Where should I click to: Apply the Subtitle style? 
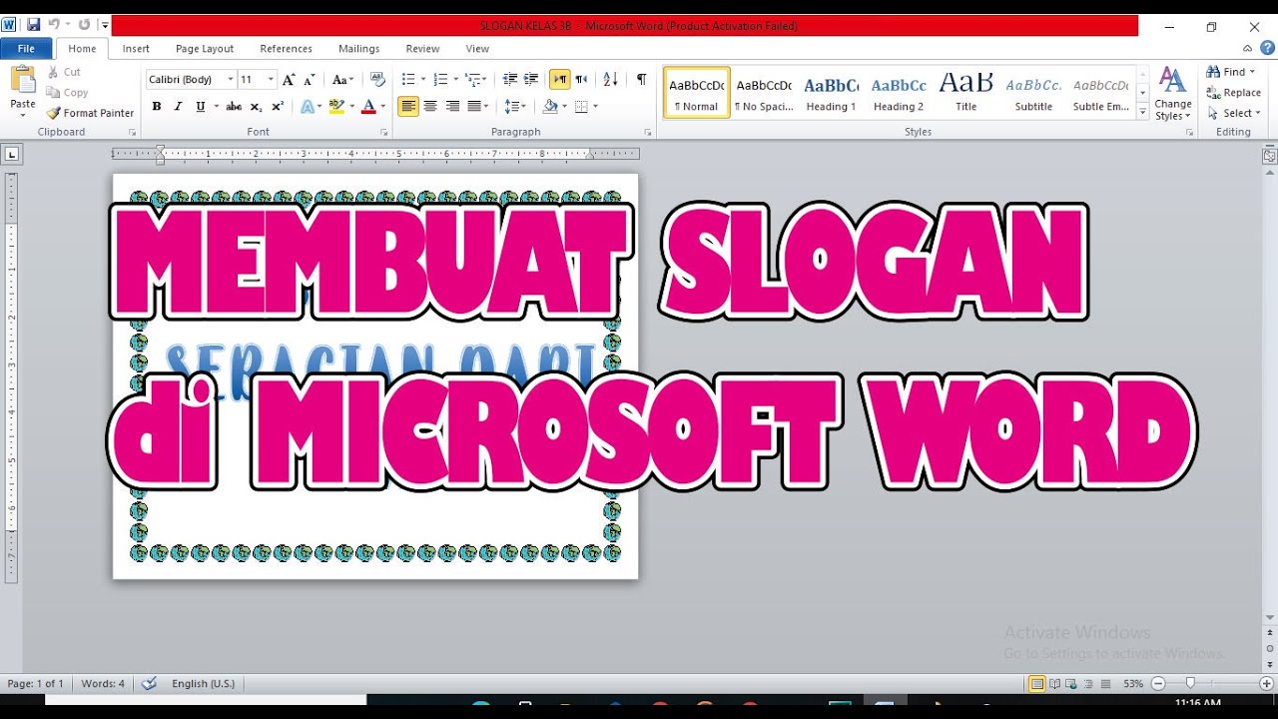[1033, 93]
